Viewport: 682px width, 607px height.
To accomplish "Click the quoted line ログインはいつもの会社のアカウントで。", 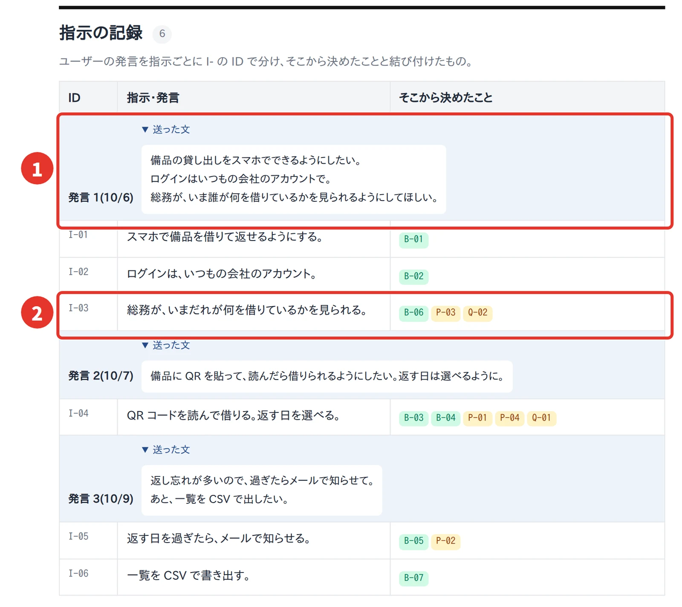I will point(241,179).
